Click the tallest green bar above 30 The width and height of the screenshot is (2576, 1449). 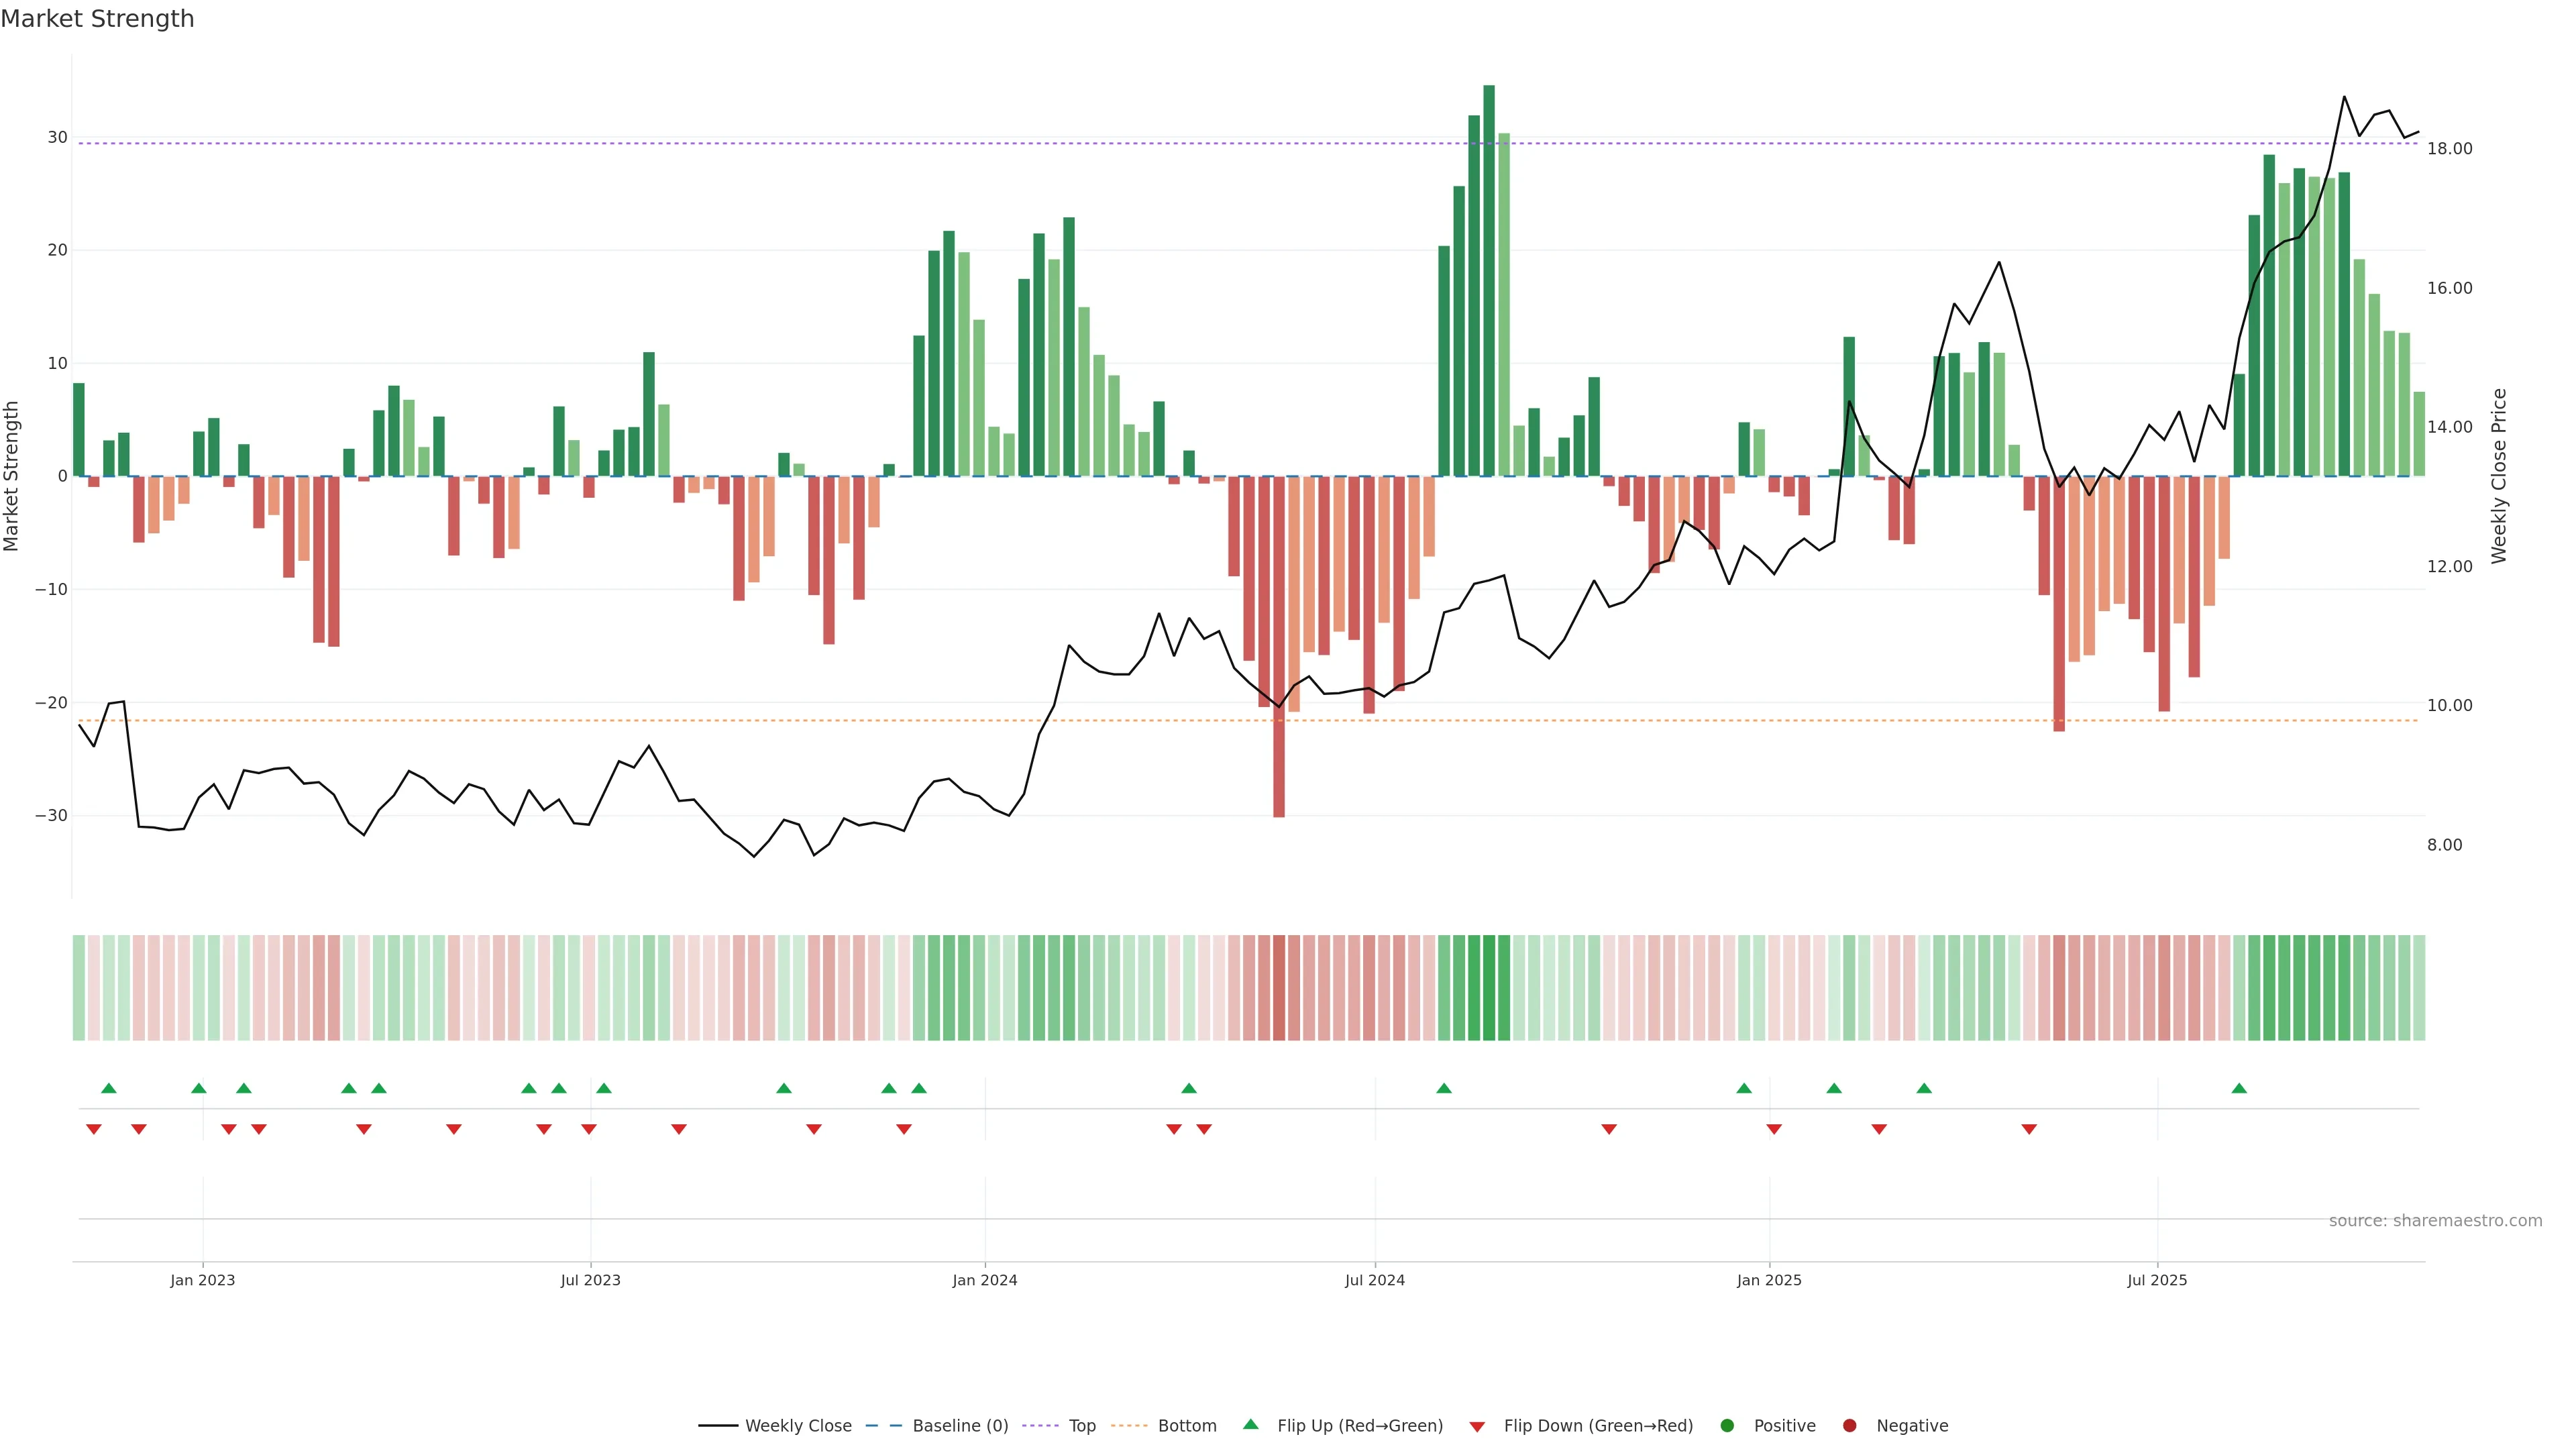point(1489,280)
